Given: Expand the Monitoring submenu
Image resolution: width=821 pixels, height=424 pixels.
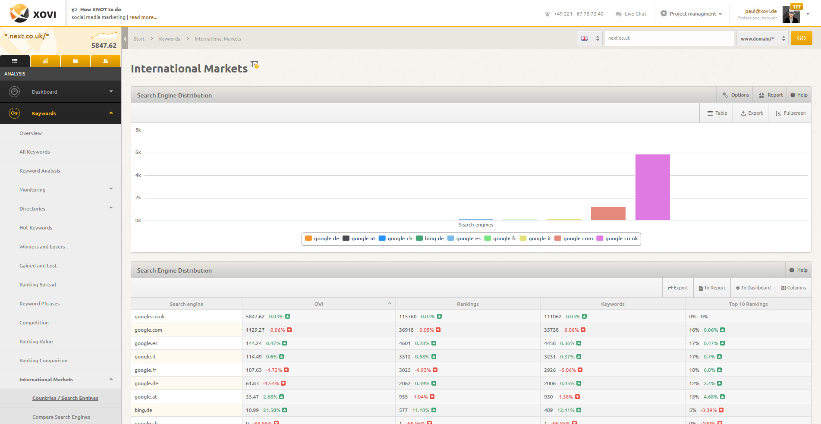Looking at the screenshot, I should (x=111, y=189).
